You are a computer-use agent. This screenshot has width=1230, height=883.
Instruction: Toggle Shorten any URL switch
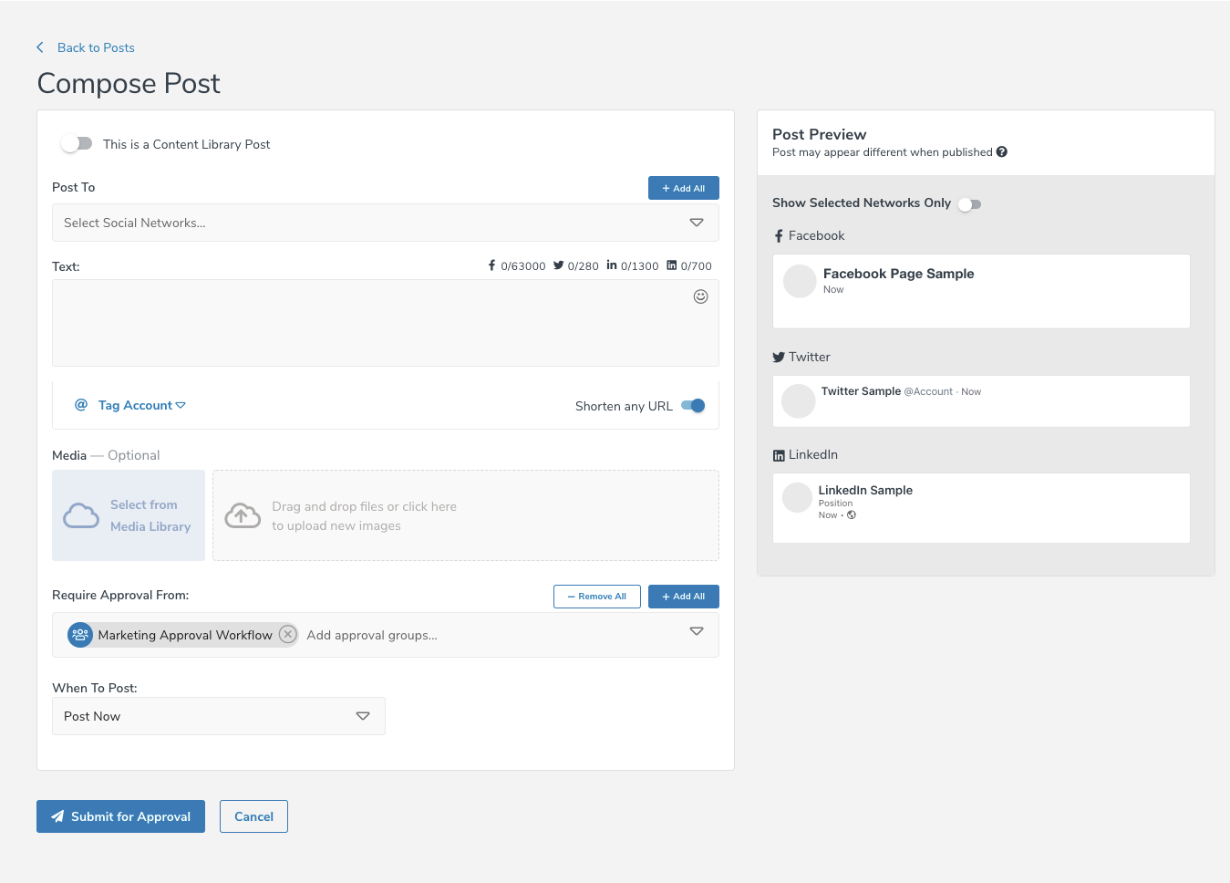(693, 406)
